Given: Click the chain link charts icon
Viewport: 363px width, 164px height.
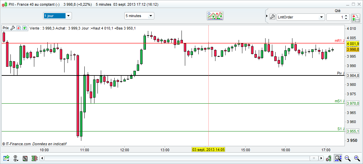Looking at the screenshot, I should (x=16, y=158).
